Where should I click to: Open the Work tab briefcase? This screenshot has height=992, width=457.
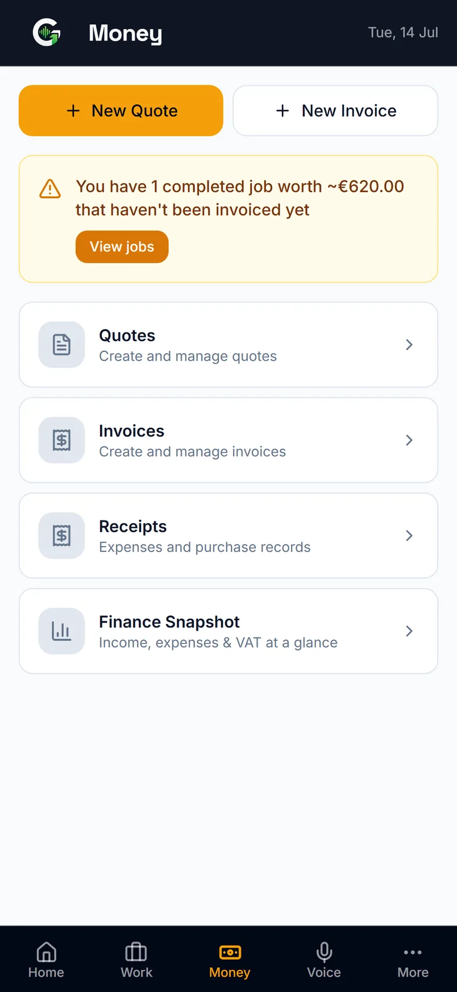pyautogui.click(x=136, y=952)
